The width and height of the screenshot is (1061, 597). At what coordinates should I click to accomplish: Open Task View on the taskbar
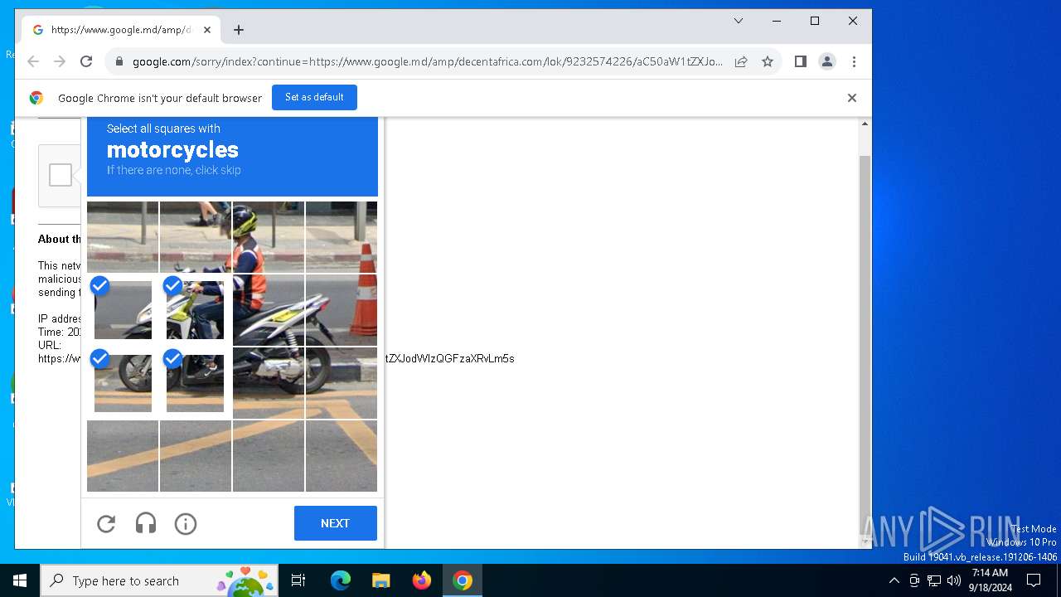coord(298,580)
